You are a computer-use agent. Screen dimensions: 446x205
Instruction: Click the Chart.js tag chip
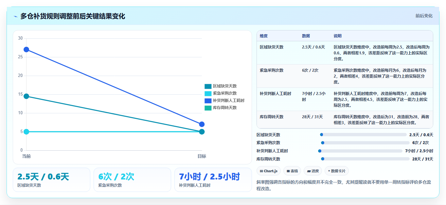(269, 171)
